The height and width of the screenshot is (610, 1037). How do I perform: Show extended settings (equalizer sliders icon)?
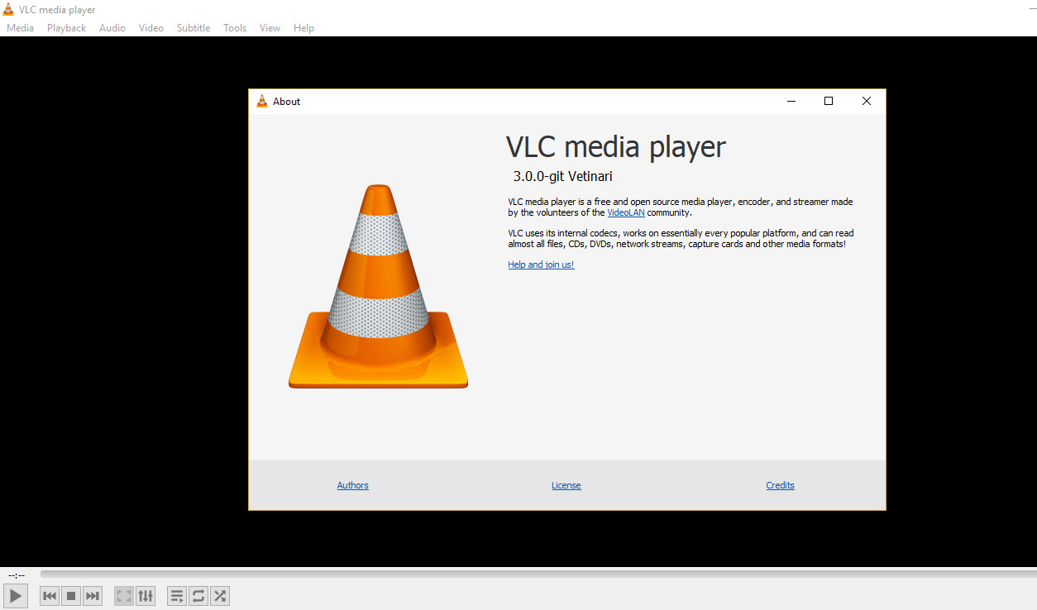click(146, 595)
